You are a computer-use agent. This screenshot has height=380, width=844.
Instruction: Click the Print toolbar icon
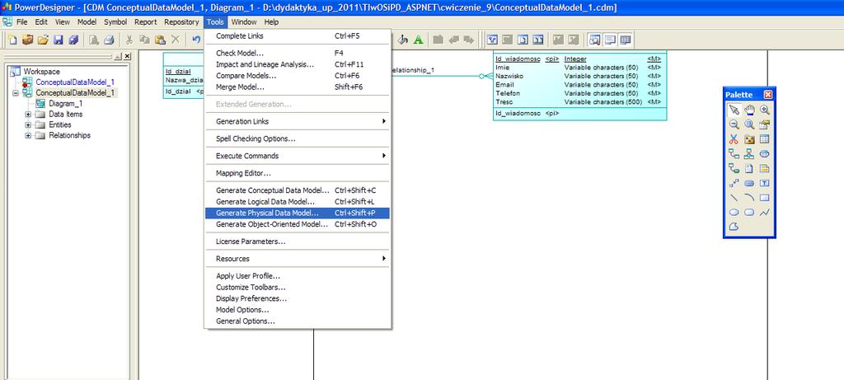109,40
